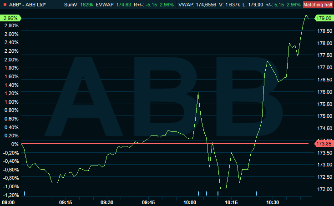Click the 09:45 time axis label
Screen dimensions: 334x206
pos(148,202)
